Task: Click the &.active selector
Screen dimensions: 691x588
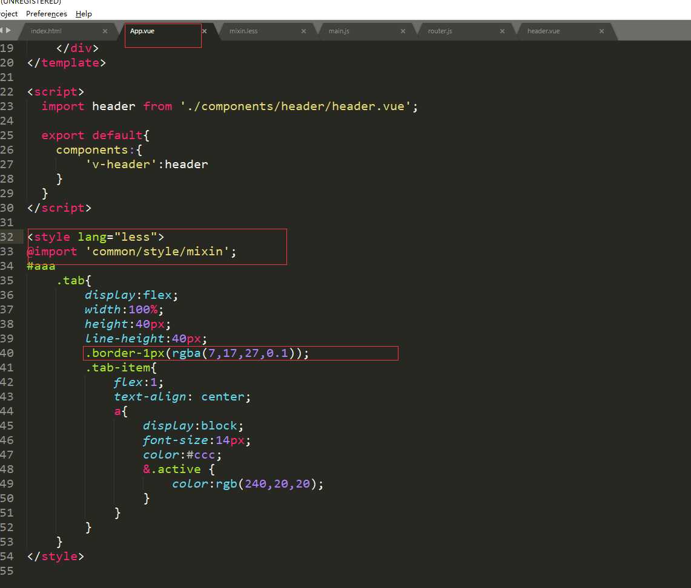Action: (172, 469)
